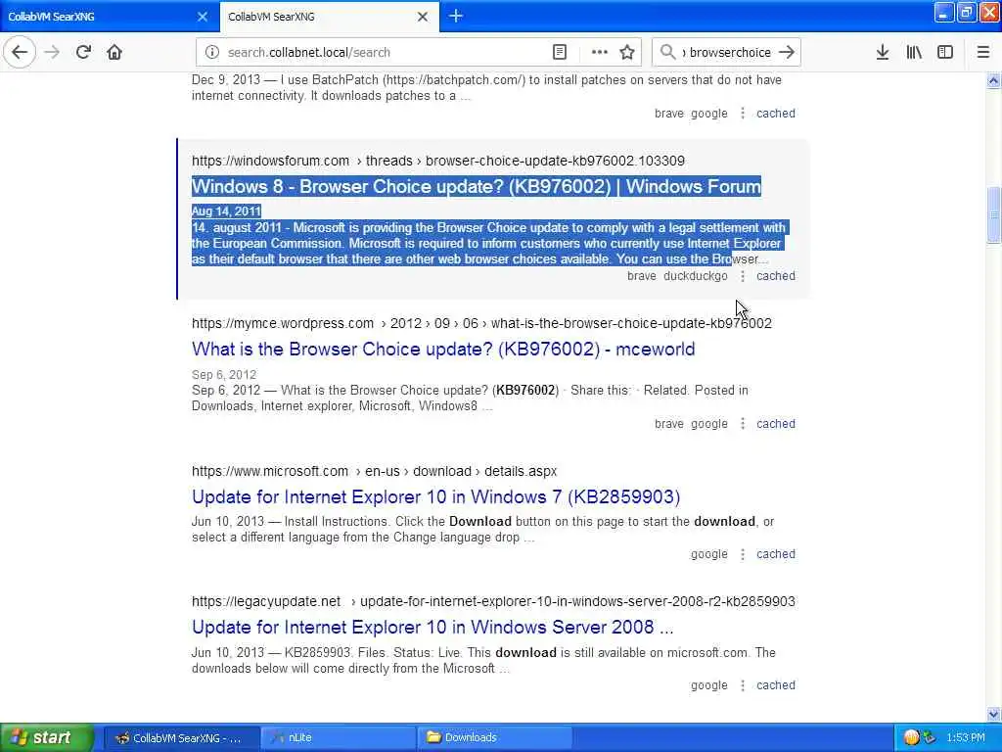Image resolution: width=1002 pixels, height=752 pixels.
Task: Click brave engine label on mceworld result
Action: click(669, 423)
